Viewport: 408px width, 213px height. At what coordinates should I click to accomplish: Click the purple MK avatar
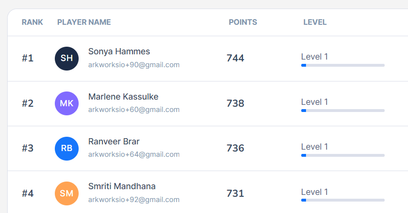[x=67, y=103]
